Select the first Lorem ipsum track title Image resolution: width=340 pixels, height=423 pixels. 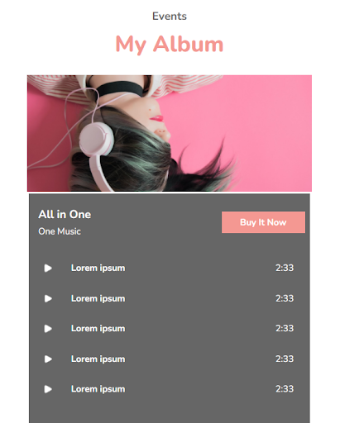point(98,269)
